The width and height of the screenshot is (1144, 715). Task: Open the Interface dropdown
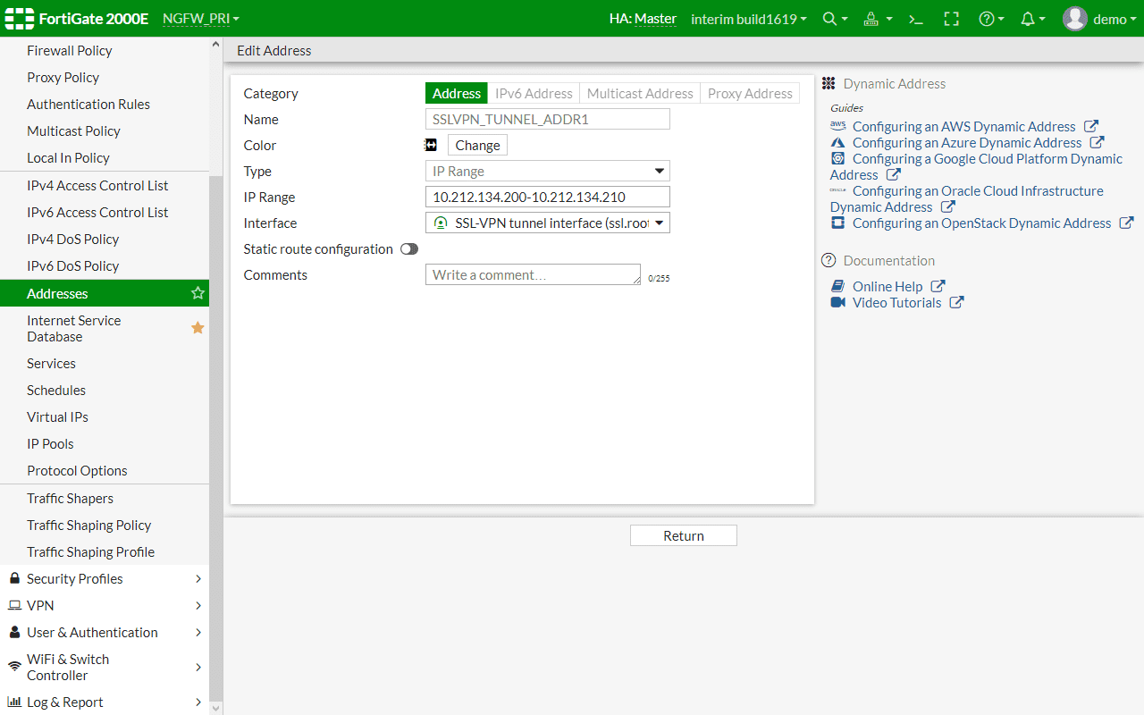coord(547,223)
